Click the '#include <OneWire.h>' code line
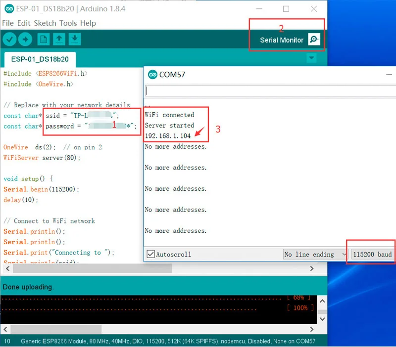Screen dimensions: 396x347 [39, 84]
